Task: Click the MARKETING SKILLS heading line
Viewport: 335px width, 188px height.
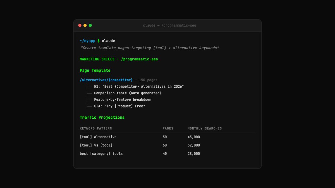Action: [x=119, y=59]
